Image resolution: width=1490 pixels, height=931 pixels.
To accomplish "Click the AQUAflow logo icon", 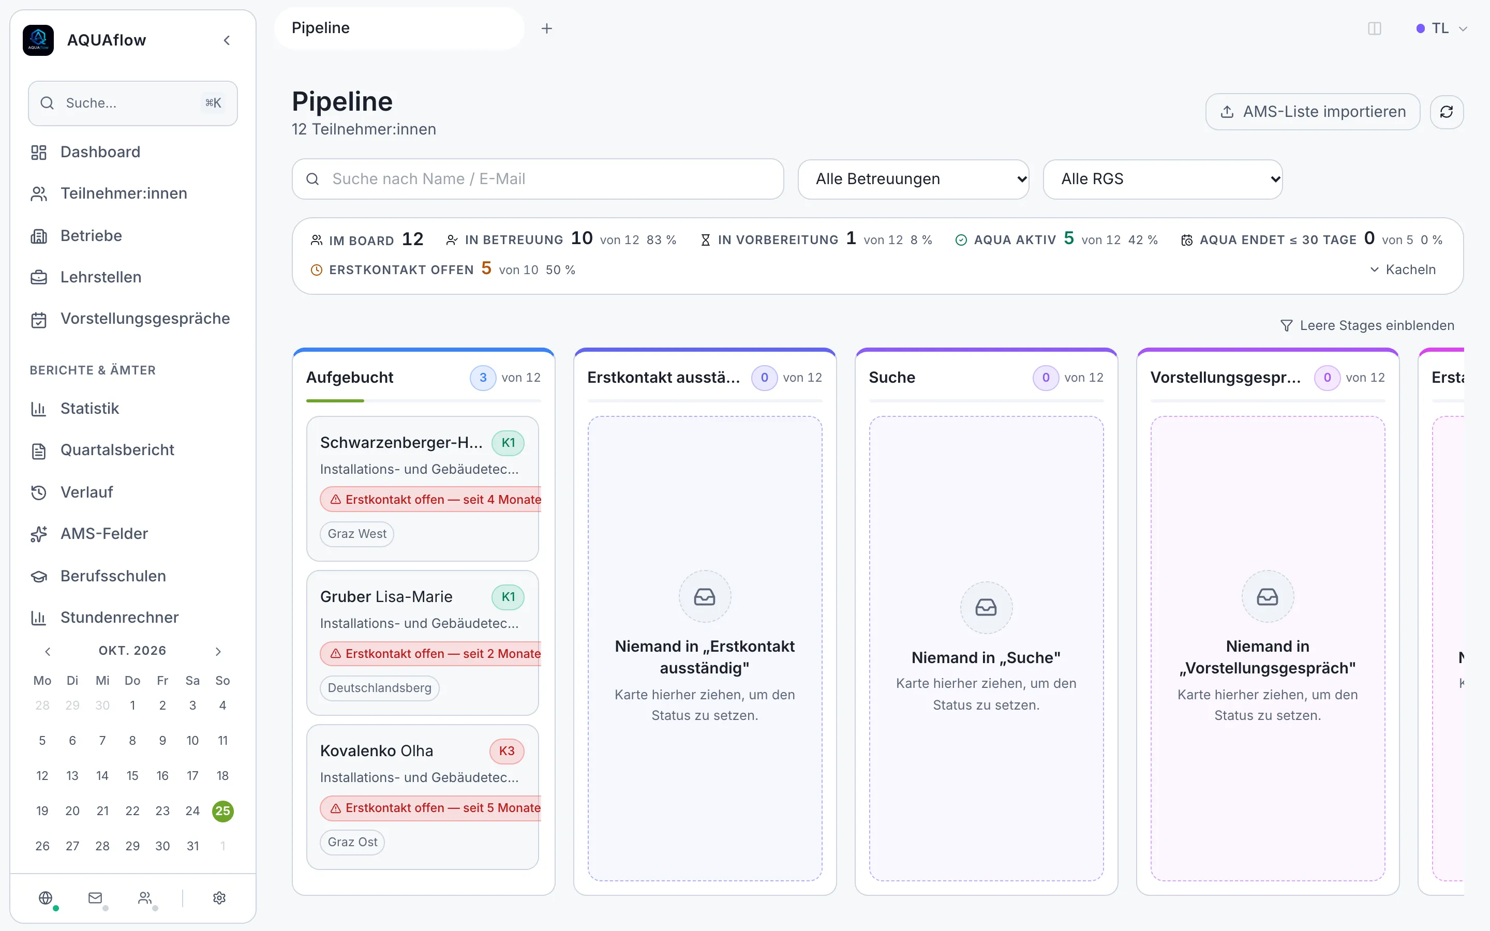I will point(38,40).
